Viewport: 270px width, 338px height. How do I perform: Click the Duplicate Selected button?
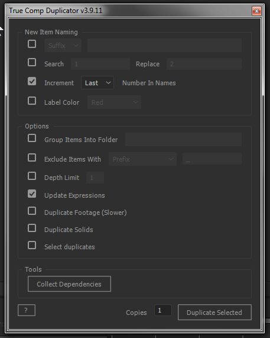coord(214,313)
